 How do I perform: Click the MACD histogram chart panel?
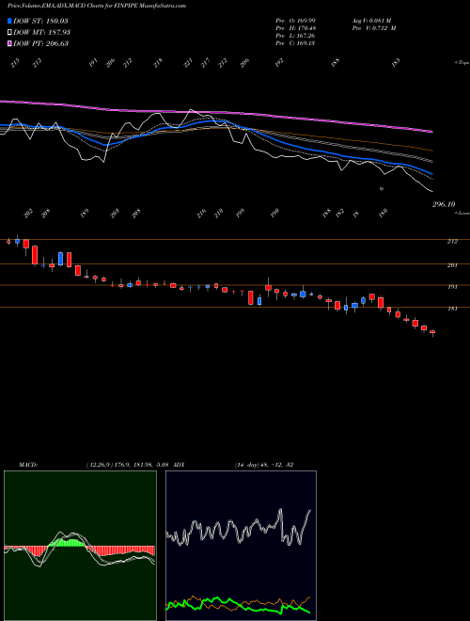click(80, 546)
